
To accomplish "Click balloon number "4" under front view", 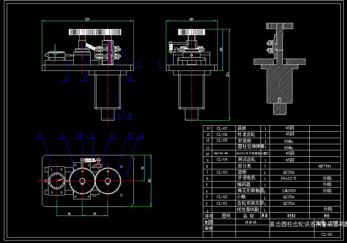I will pyautogui.click(x=130, y=77).
